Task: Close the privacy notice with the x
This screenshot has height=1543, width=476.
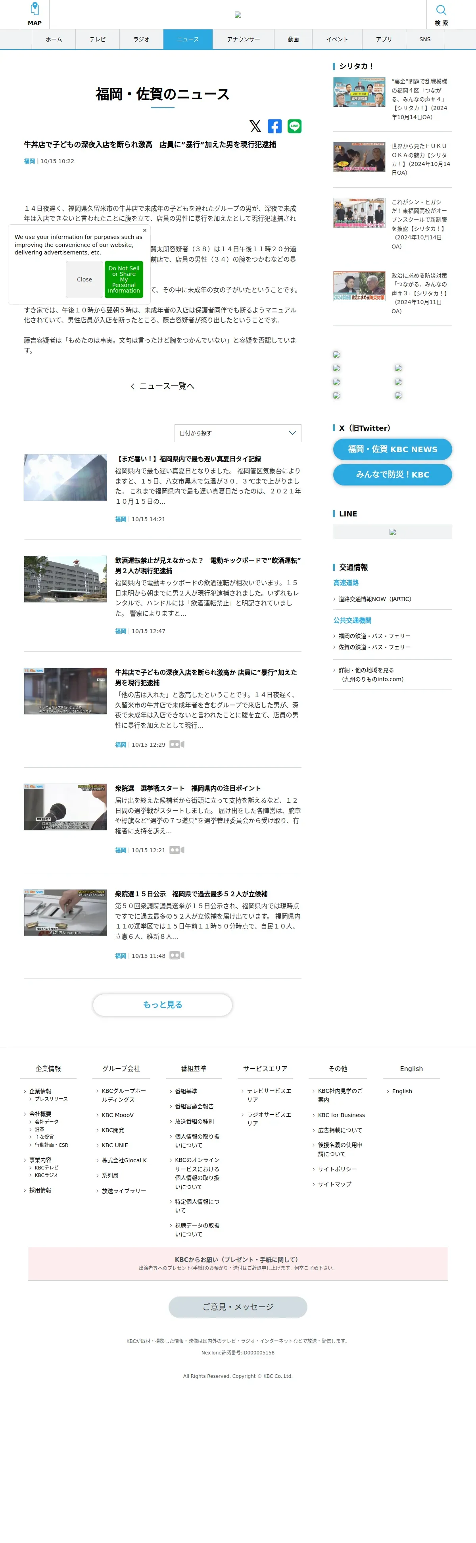Action: coord(144,230)
